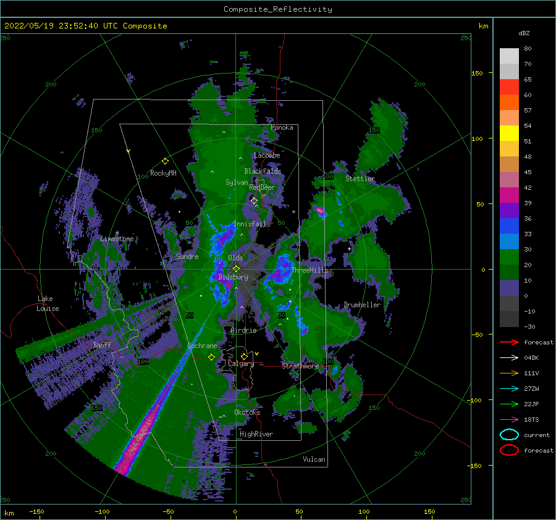
Task: Click the yellow diamond marker near RedDeer
Action: coord(254,201)
